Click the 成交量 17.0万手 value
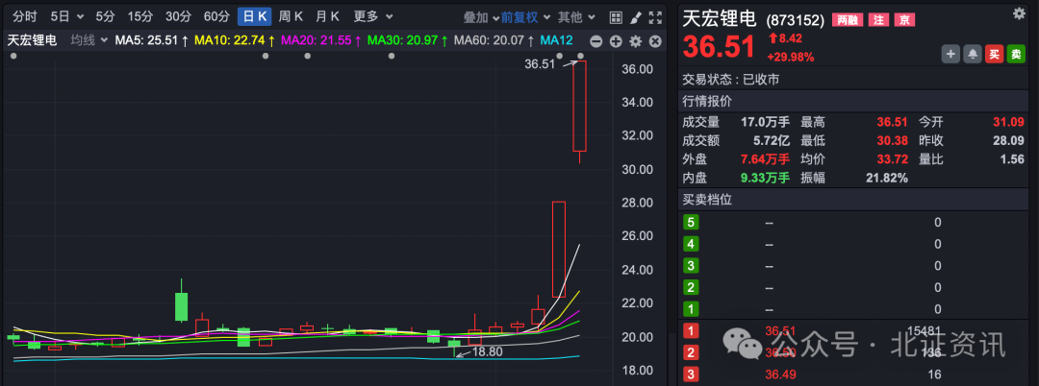 pos(766,122)
